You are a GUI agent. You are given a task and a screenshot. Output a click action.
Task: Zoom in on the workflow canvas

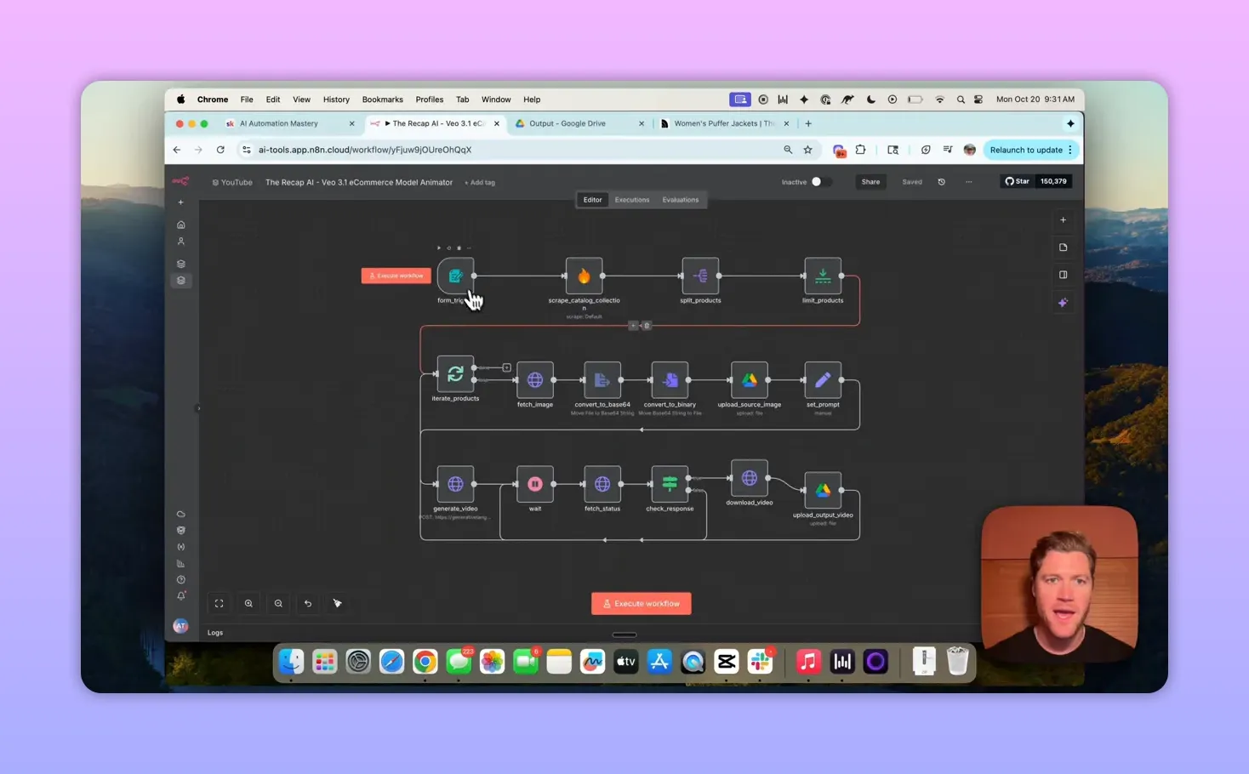(248, 603)
